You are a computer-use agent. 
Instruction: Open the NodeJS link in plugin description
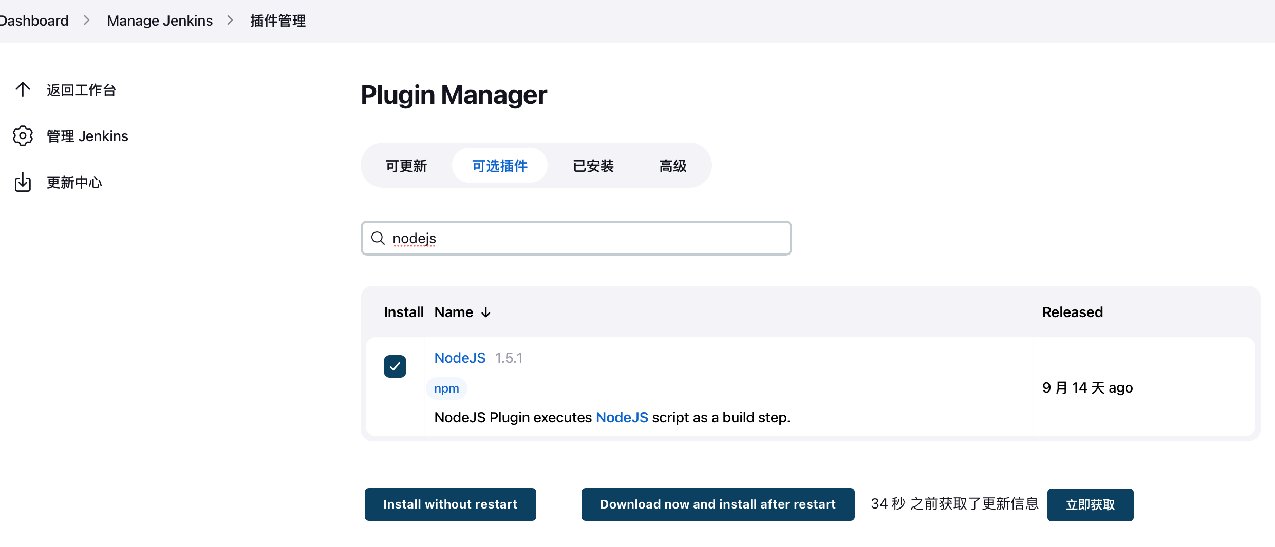point(622,418)
